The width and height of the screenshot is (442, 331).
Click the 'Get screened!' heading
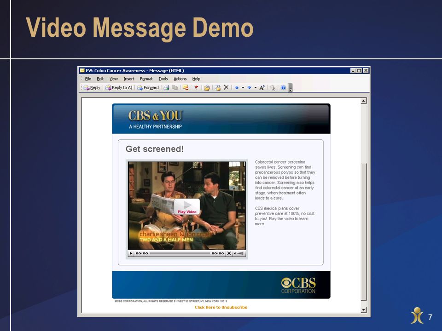[155, 149]
